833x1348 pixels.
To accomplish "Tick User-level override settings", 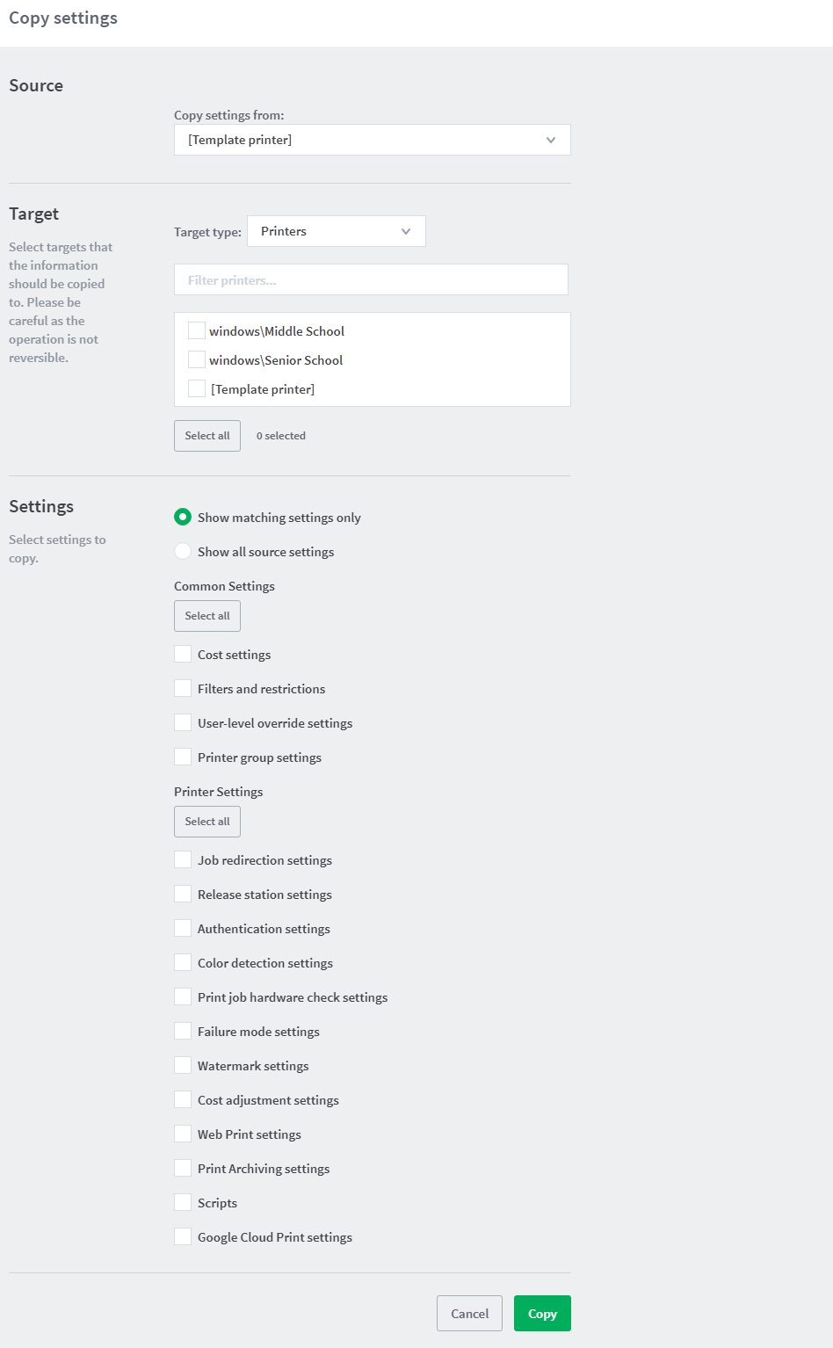I will click(183, 722).
